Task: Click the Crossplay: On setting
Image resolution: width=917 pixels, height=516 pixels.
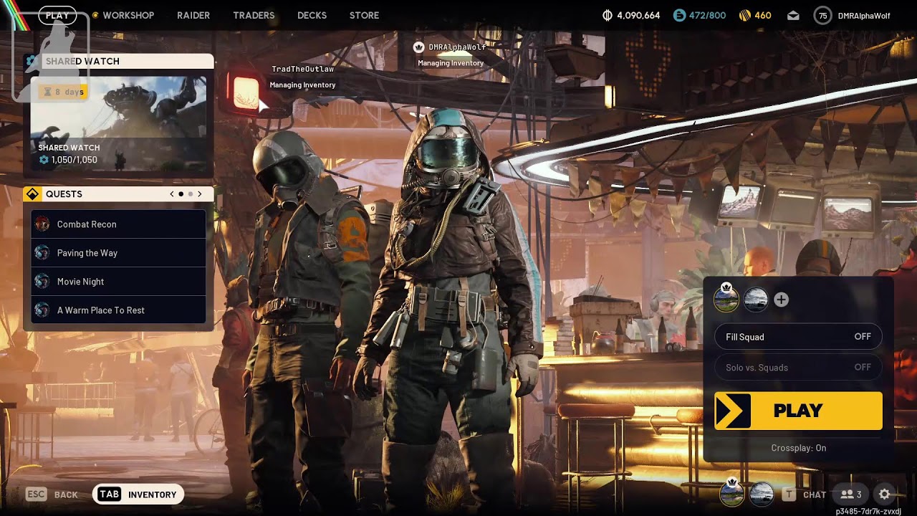Action: pyautogui.click(x=799, y=448)
